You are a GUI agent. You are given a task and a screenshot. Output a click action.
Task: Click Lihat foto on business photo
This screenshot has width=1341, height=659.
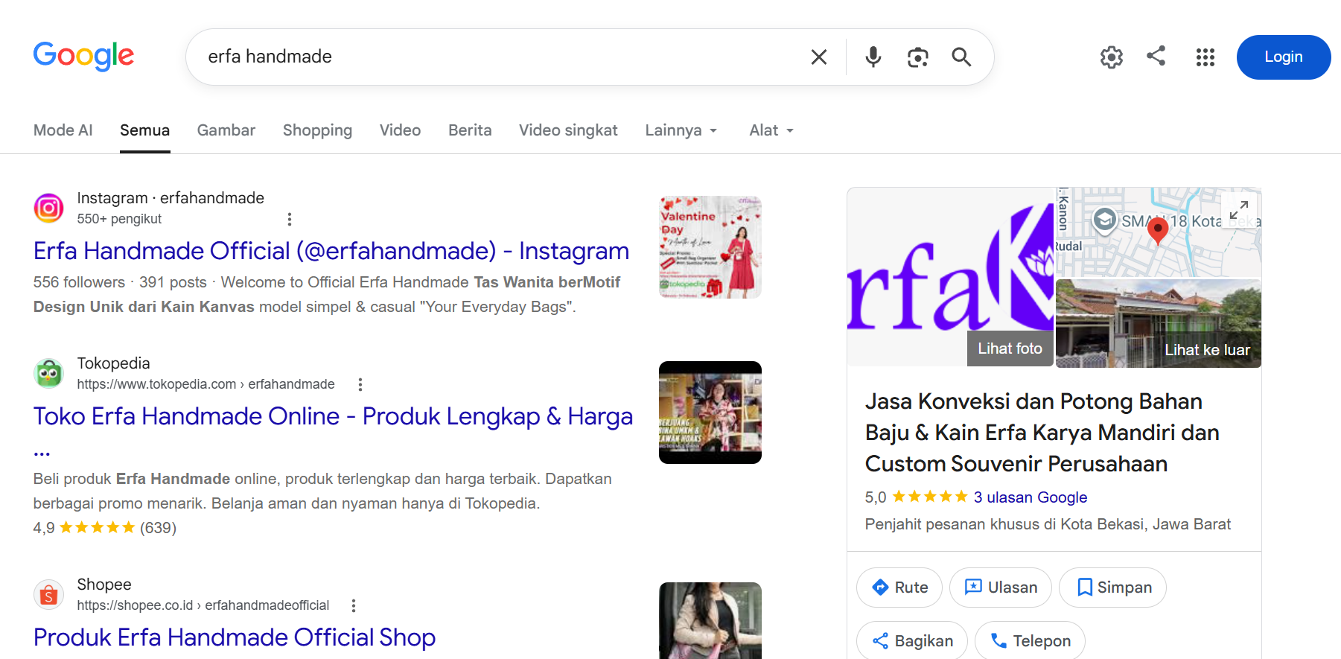click(x=1010, y=348)
